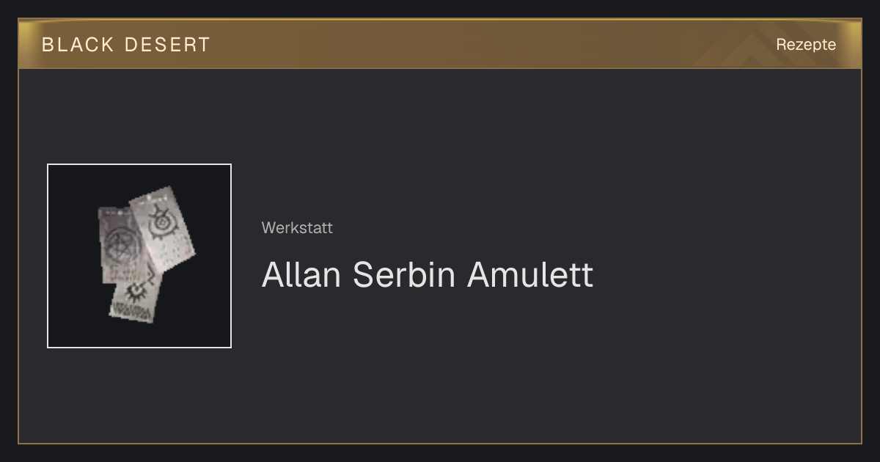
Task: Click the dark panel area beneath the item icon
Action: click(x=139, y=395)
